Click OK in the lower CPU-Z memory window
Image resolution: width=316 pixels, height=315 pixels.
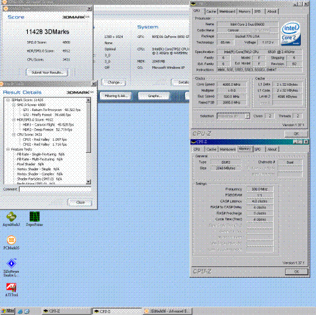point(296,271)
